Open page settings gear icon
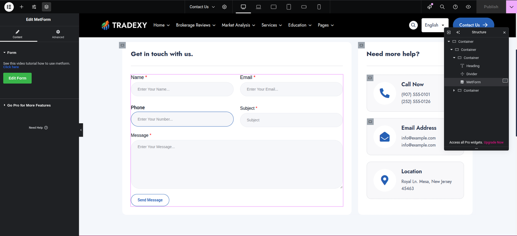517x236 pixels. 224,7
